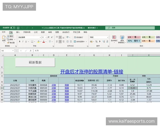Apply the 40% - 着色 5 style
160x128 pixels.
click(134, 41)
